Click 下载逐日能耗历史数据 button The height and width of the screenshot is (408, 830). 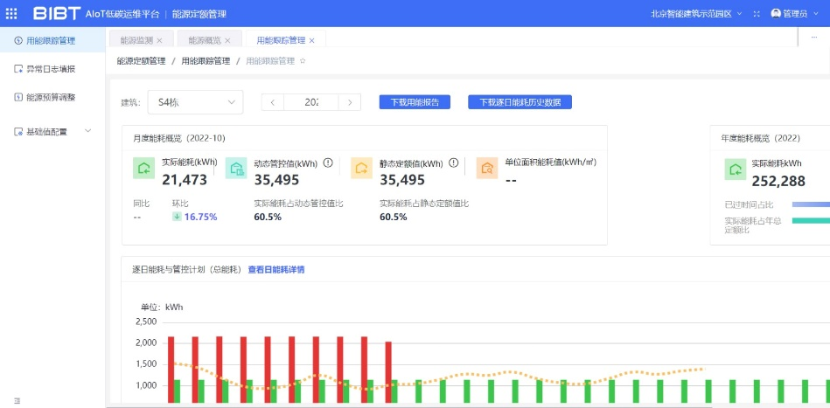coord(520,102)
